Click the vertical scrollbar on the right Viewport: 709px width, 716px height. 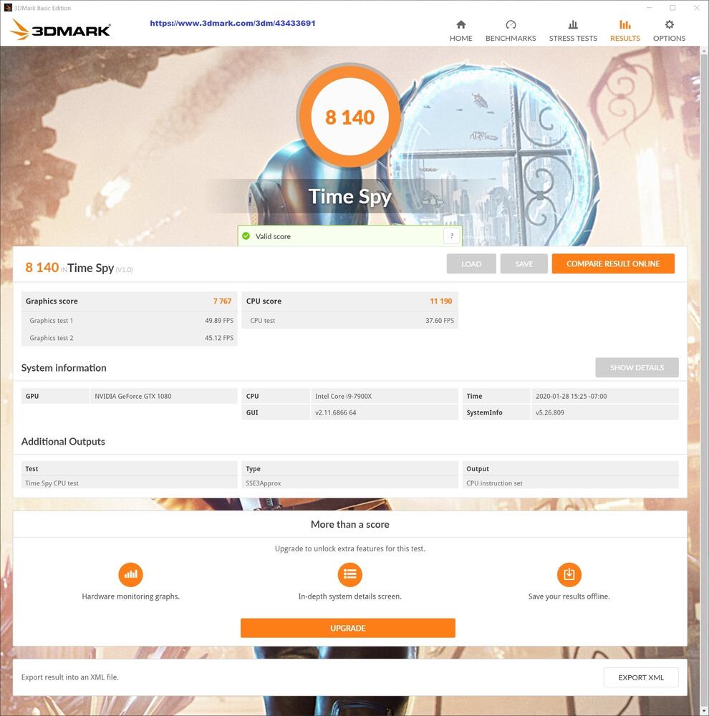point(703,380)
